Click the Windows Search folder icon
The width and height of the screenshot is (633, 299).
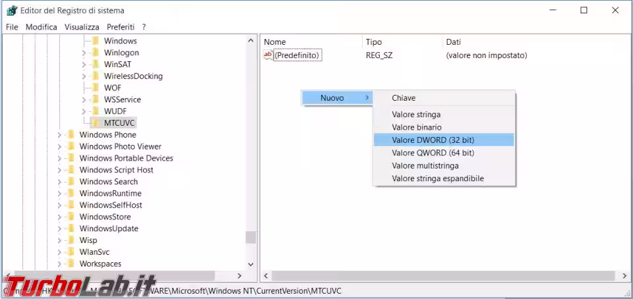pyautogui.click(x=71, y=181)
